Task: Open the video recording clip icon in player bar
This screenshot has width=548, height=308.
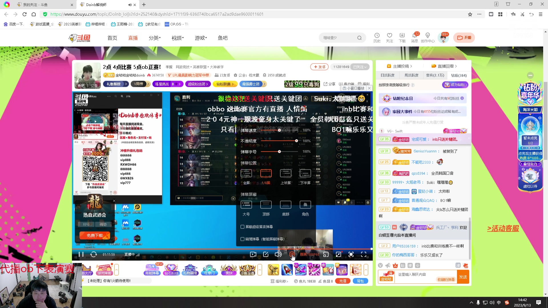Action: pos(253,254)
